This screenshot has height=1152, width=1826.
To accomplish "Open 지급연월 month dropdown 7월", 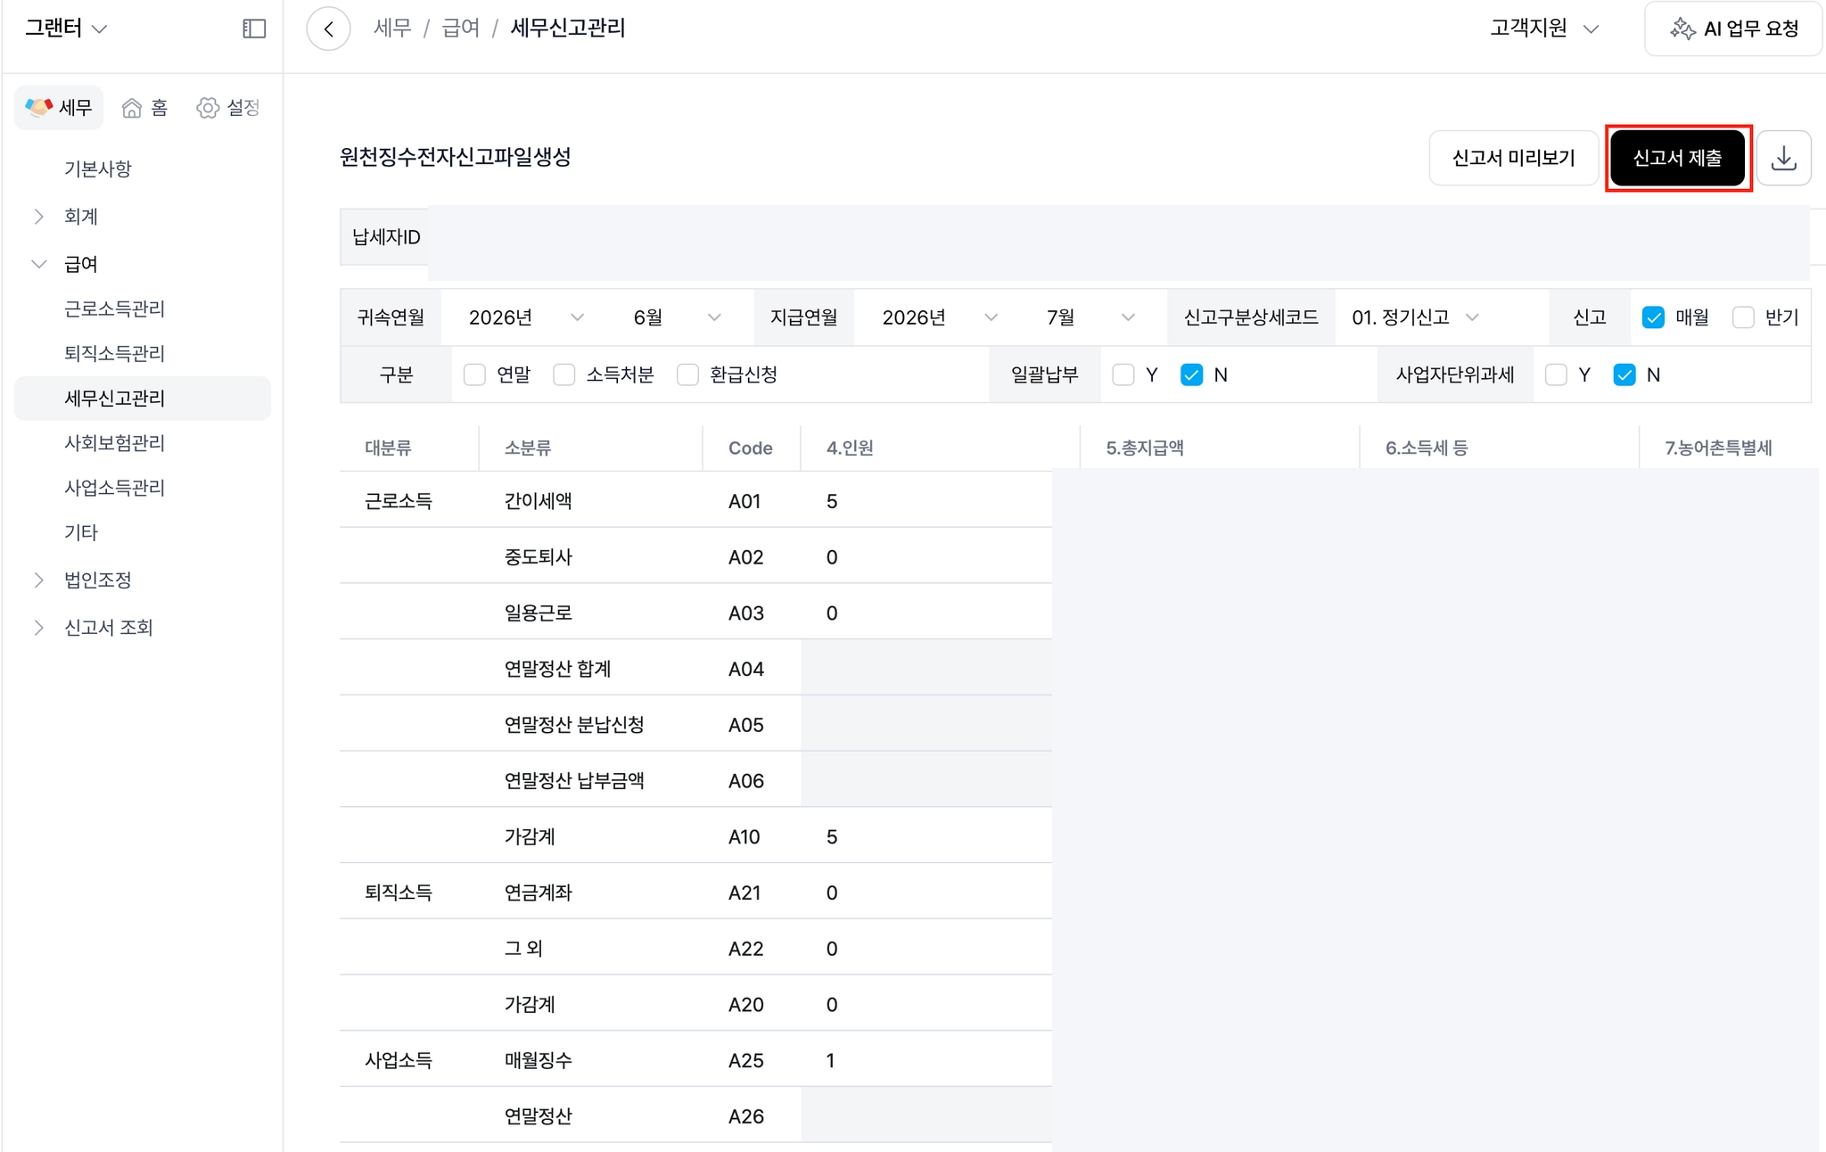I will coord(1090,317).
